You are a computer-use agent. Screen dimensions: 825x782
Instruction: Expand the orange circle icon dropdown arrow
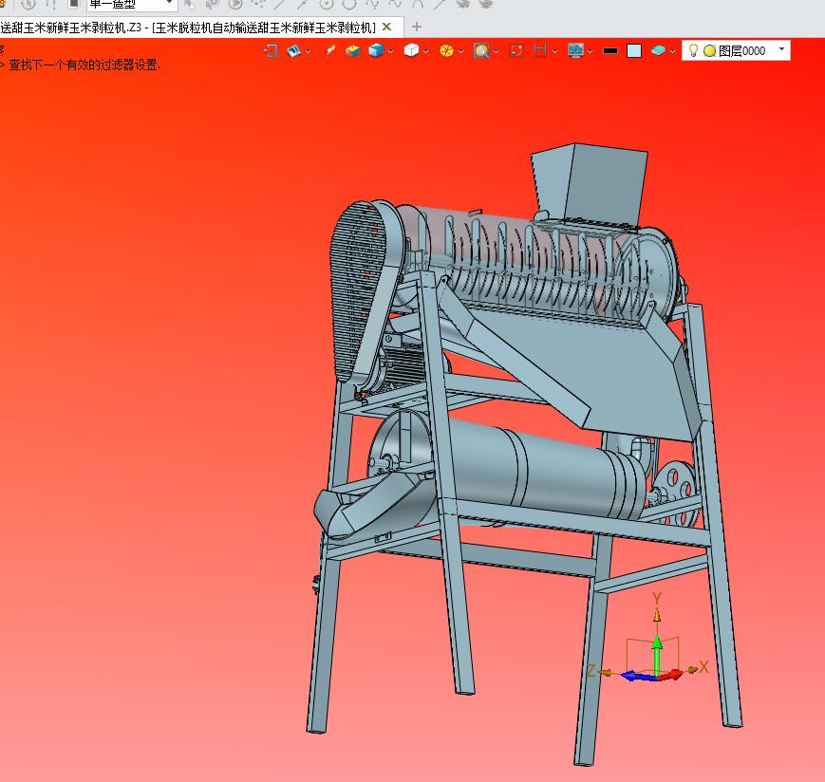[460, 51]
